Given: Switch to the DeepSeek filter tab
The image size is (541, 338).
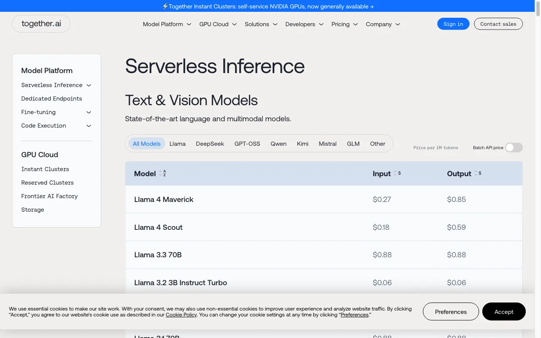Looking at the screenshot, I should [210, 144].
